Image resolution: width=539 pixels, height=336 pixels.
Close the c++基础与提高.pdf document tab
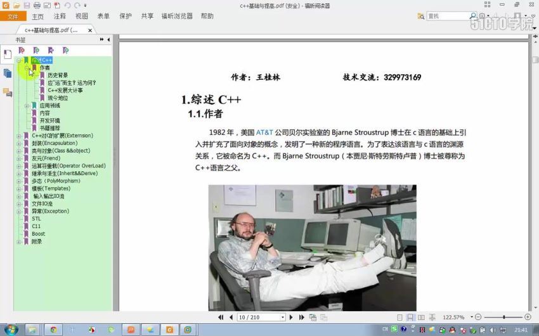(90, 30)
